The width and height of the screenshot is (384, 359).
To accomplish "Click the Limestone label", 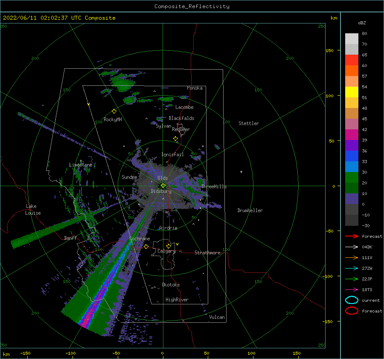I will point(81,165).
